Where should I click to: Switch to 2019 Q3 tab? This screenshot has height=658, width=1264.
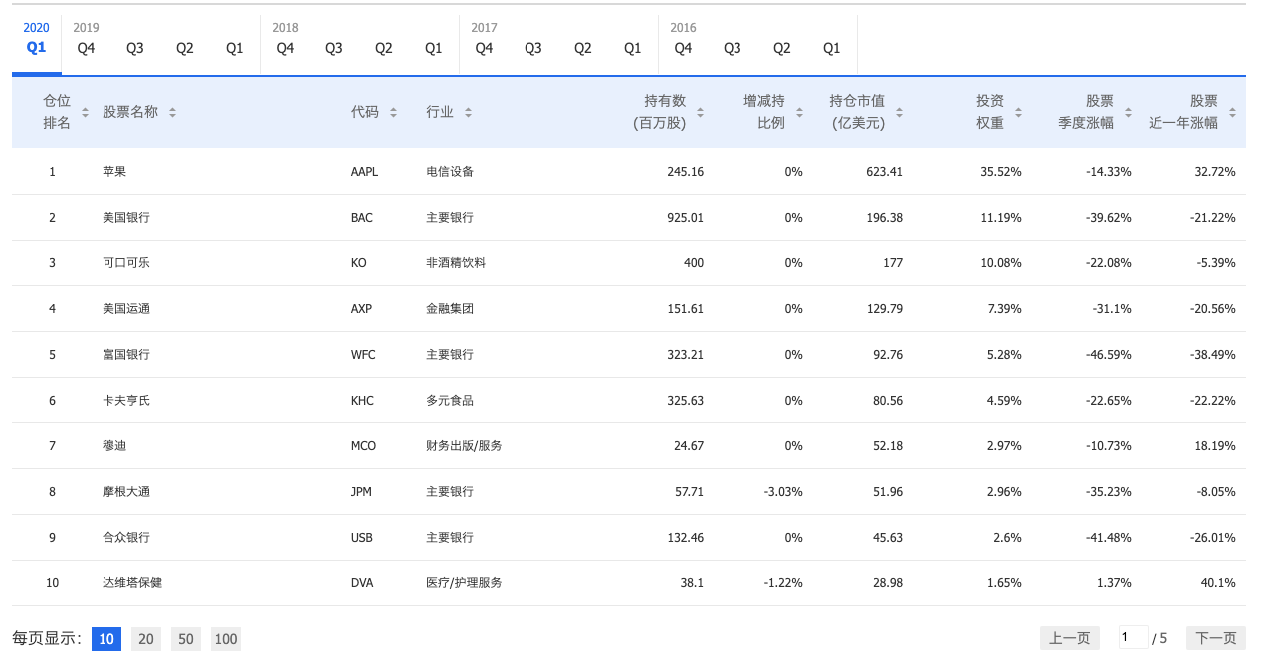pyautogui.click(x=135, y=48)
